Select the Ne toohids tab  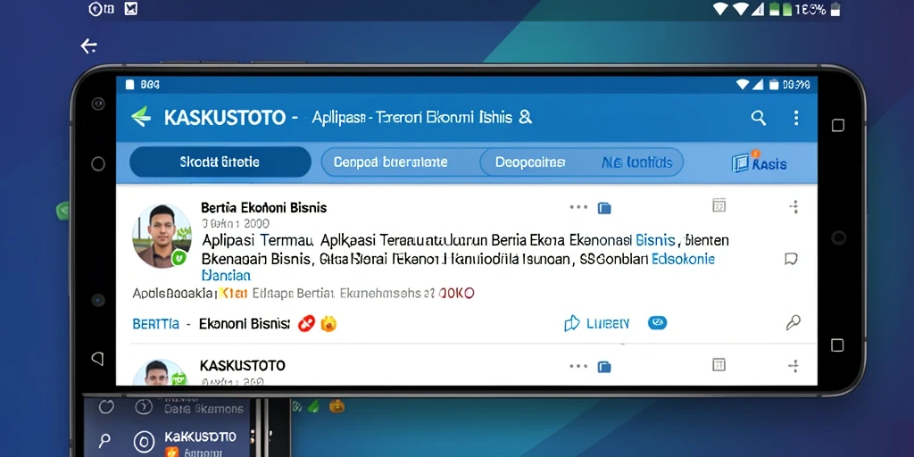coord(636,162)
